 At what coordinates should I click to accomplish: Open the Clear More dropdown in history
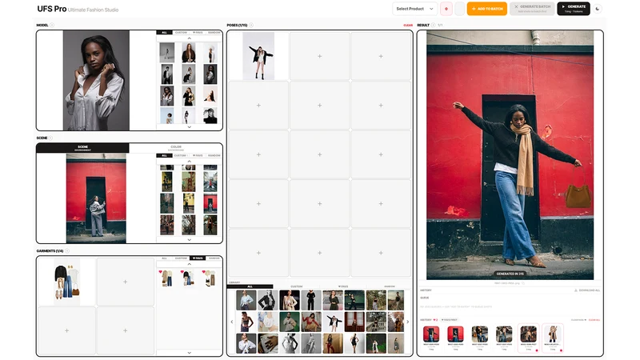click(578, 320)
